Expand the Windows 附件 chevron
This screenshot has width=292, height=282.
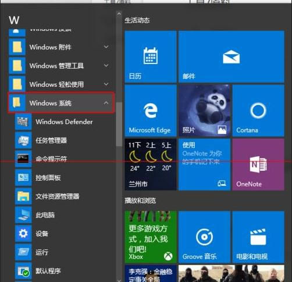point(106,47)
